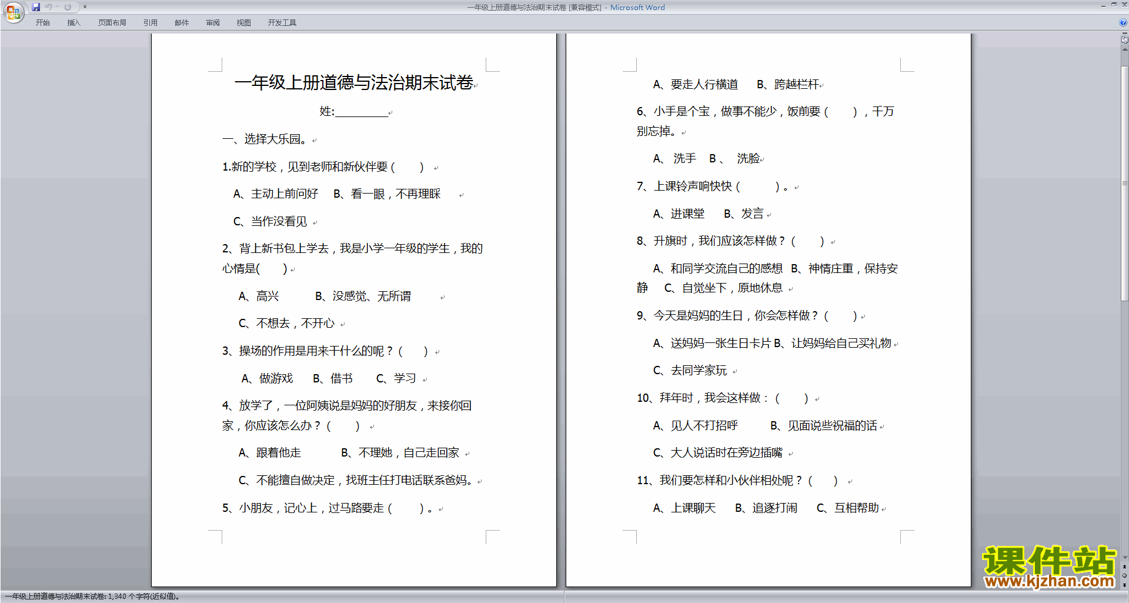Click the document title 一年级上册道德与法治期末试卷
The image size is (1129, 603).
point(353,83)
